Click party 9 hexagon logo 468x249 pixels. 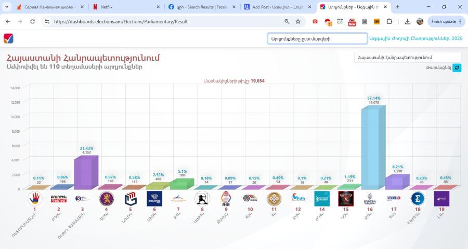pos(226,199)
